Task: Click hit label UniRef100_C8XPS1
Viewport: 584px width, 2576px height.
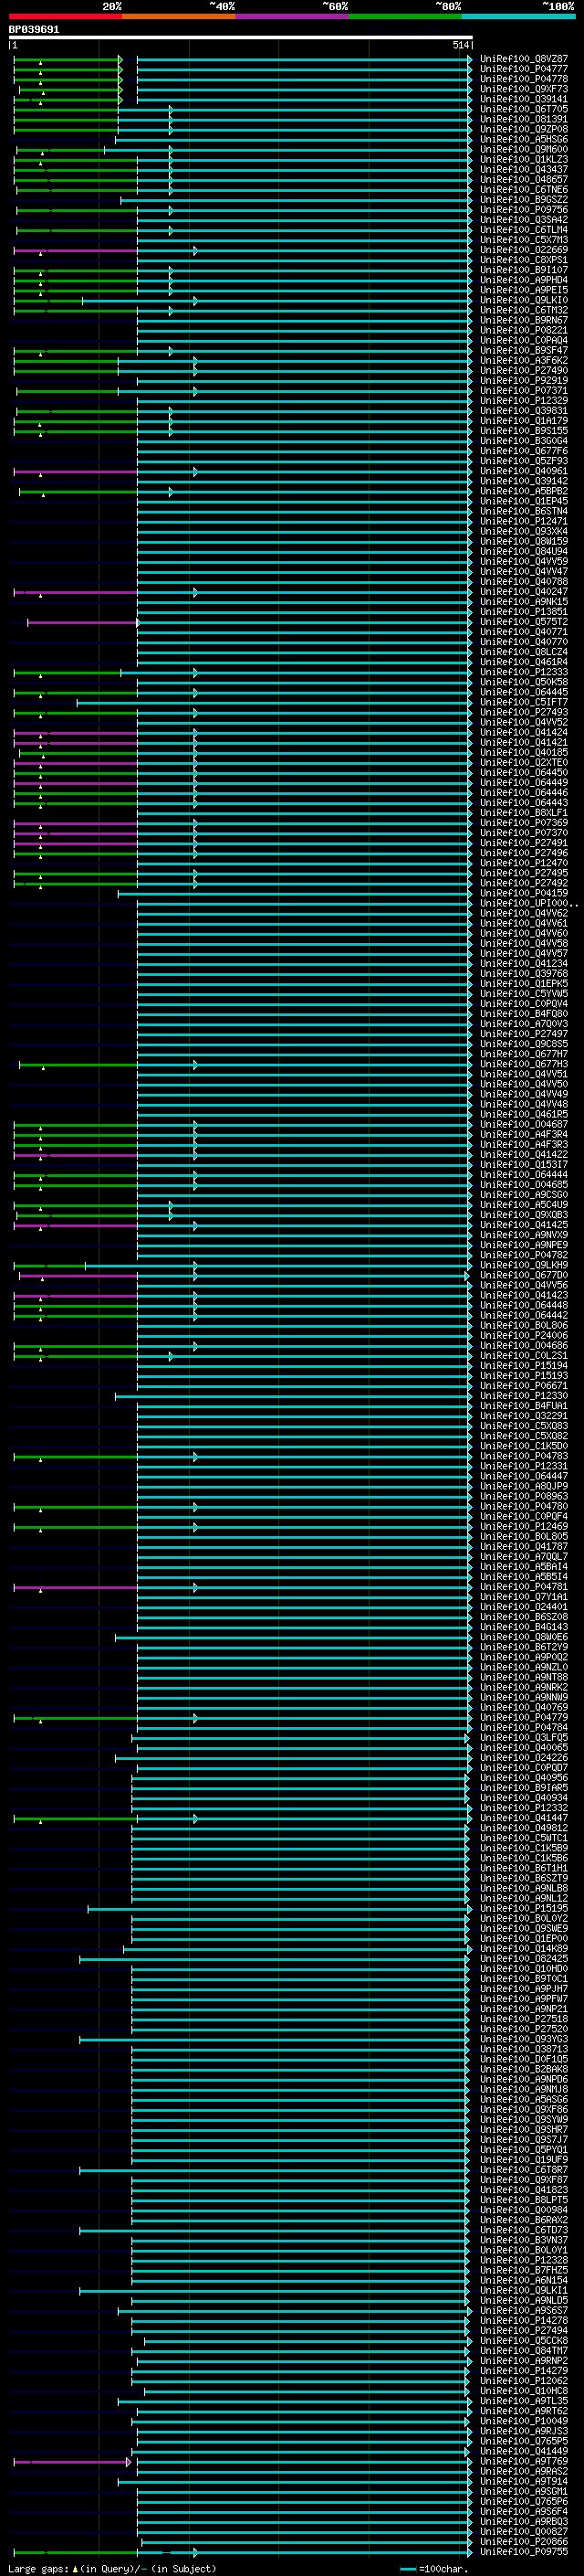Action: (x=524, y=260)
